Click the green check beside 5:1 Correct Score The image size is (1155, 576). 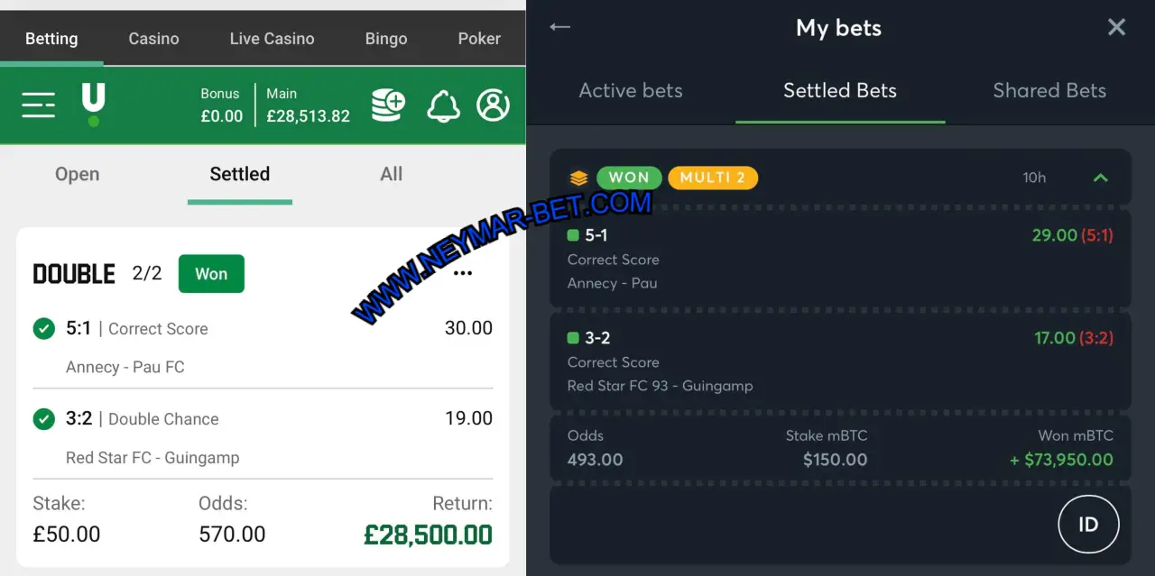[43, 329]
